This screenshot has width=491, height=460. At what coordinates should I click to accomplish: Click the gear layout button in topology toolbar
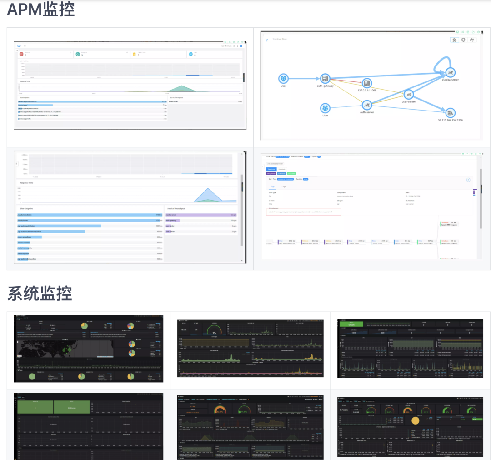pos(463,40)
